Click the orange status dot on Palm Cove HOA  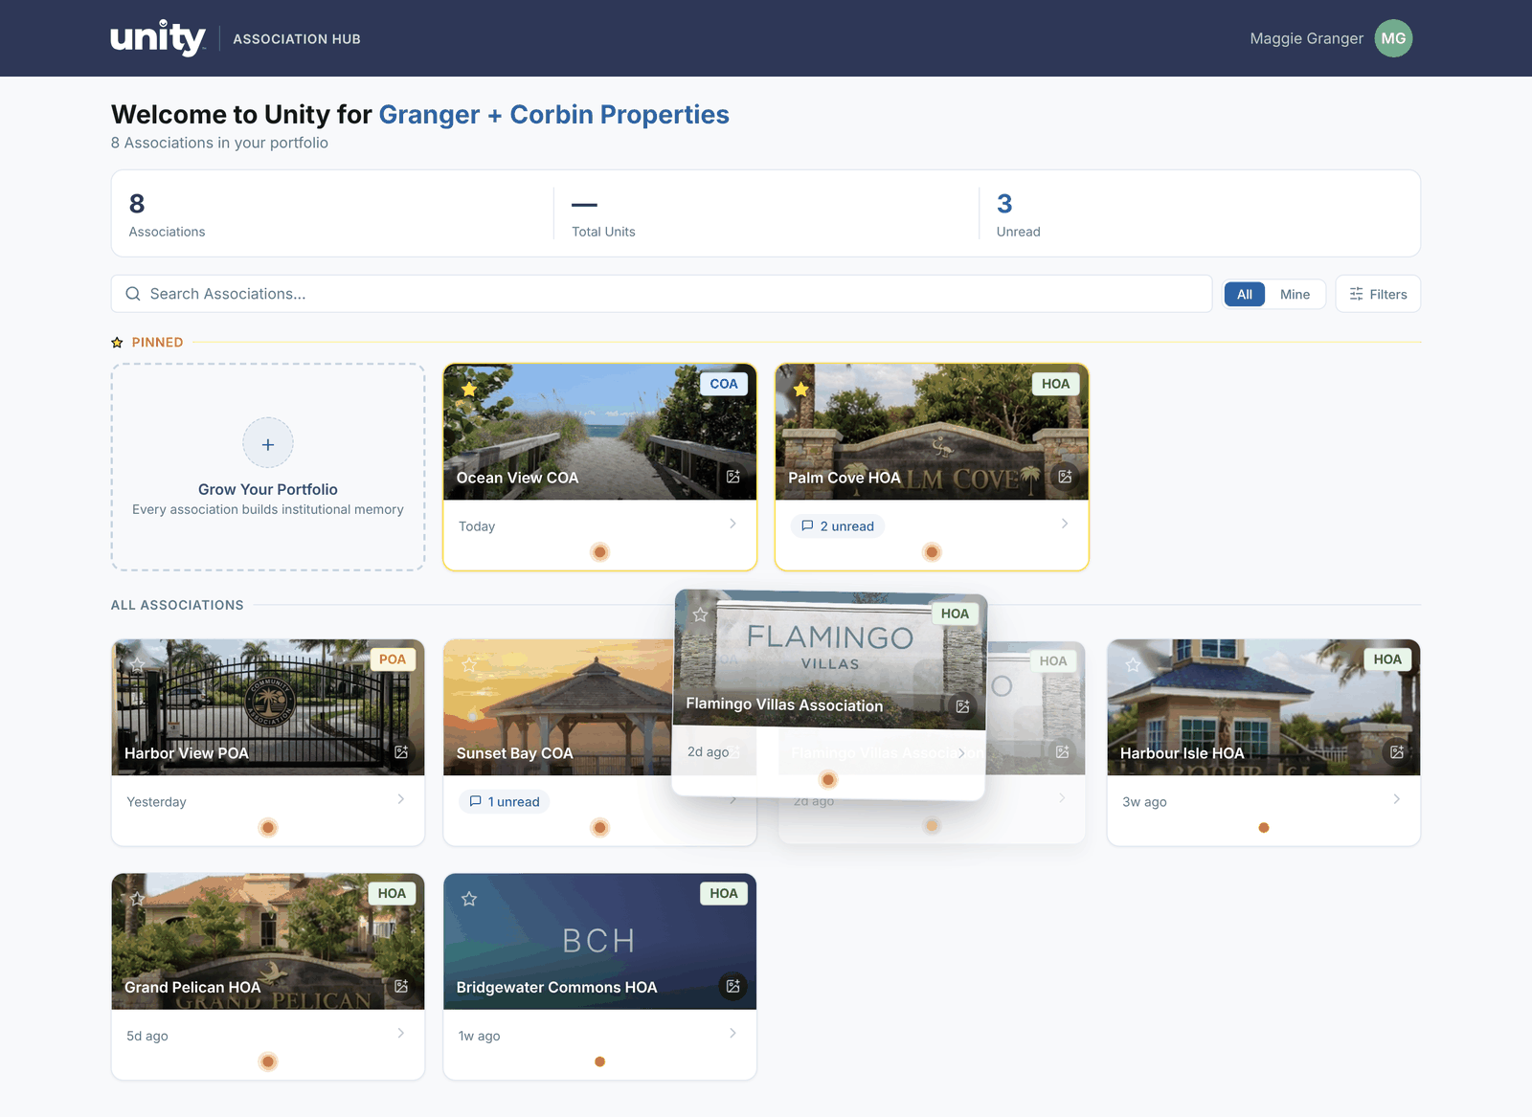932,552
